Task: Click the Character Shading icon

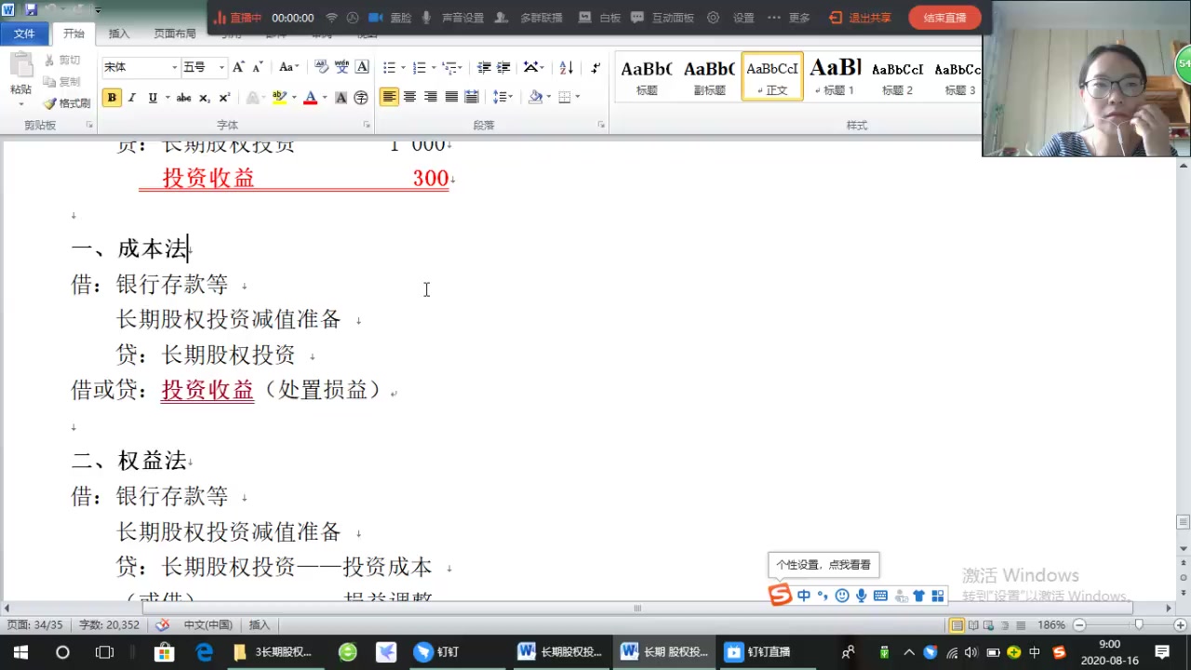Action: click(341, 98)
